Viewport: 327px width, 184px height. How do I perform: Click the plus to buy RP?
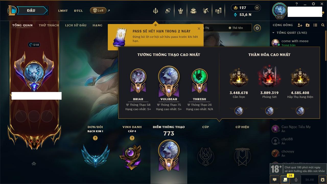(x=257, y=8)
